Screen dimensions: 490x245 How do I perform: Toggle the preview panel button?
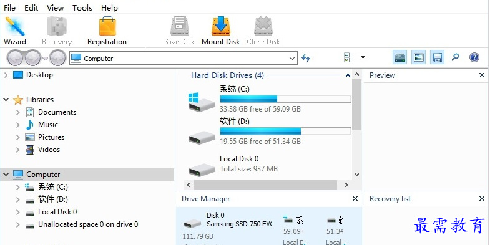click(418, 57)
